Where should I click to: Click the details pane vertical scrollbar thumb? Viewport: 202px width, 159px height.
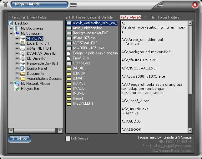190,60
